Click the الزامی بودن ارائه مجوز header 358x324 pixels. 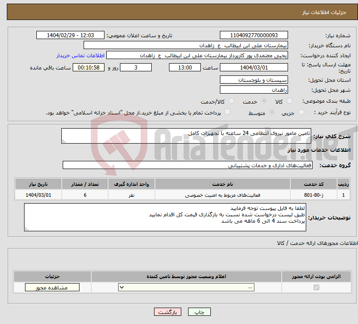316,276
